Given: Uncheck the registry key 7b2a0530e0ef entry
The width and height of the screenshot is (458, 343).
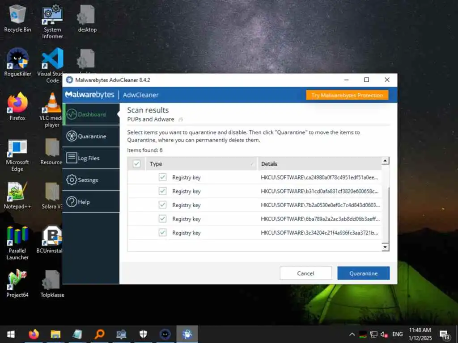Looking at the screenshot, I should 162,205.
